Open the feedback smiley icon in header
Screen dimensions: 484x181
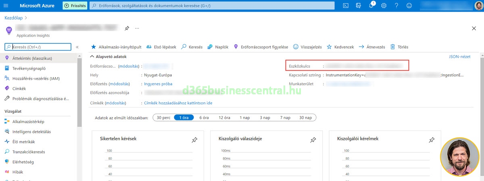click(x=409, y=6)
